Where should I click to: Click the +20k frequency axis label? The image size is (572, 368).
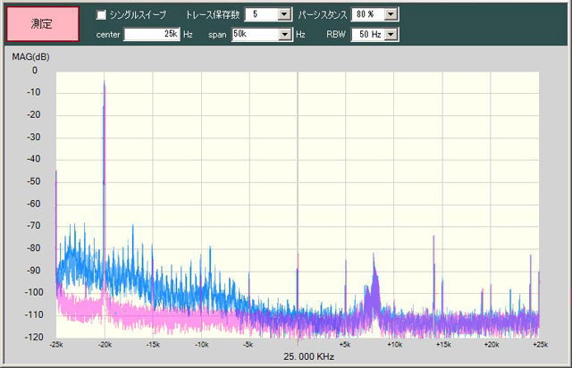[x=492, y=344]
